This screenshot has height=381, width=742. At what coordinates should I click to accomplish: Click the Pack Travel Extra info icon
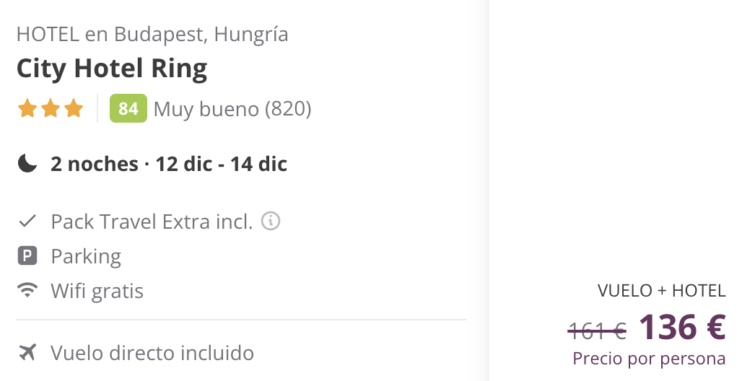[271, 221]
